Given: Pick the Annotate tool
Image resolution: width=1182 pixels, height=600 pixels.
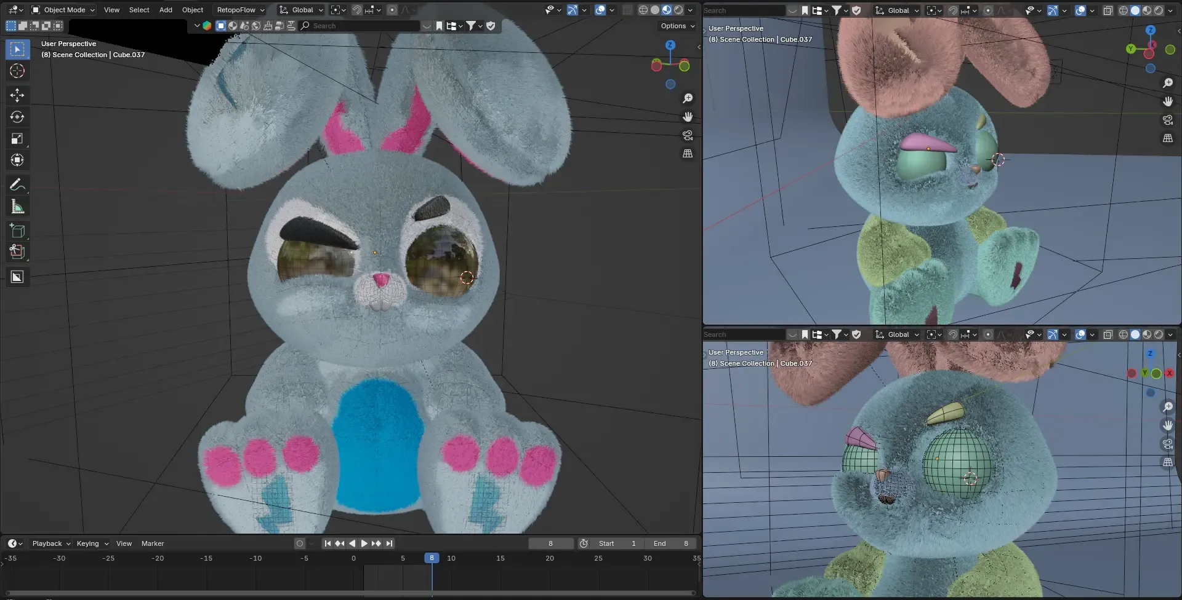Looking at the screenshot, I should tap(17, 184).
